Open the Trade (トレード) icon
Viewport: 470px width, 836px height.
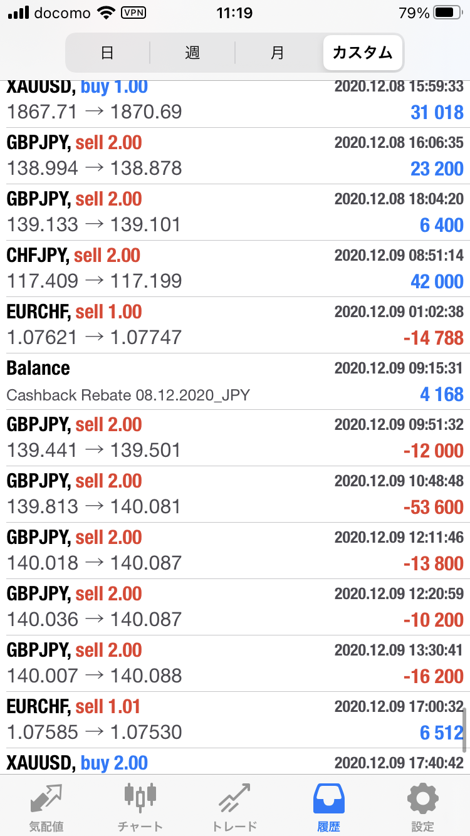click(x=234, y=798)
